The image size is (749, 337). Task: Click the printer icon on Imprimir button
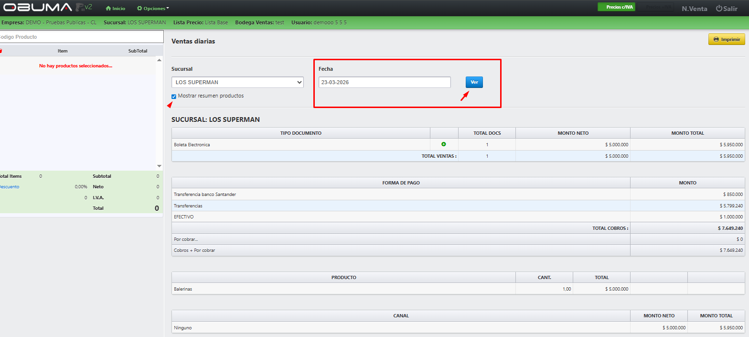[716, 39]
